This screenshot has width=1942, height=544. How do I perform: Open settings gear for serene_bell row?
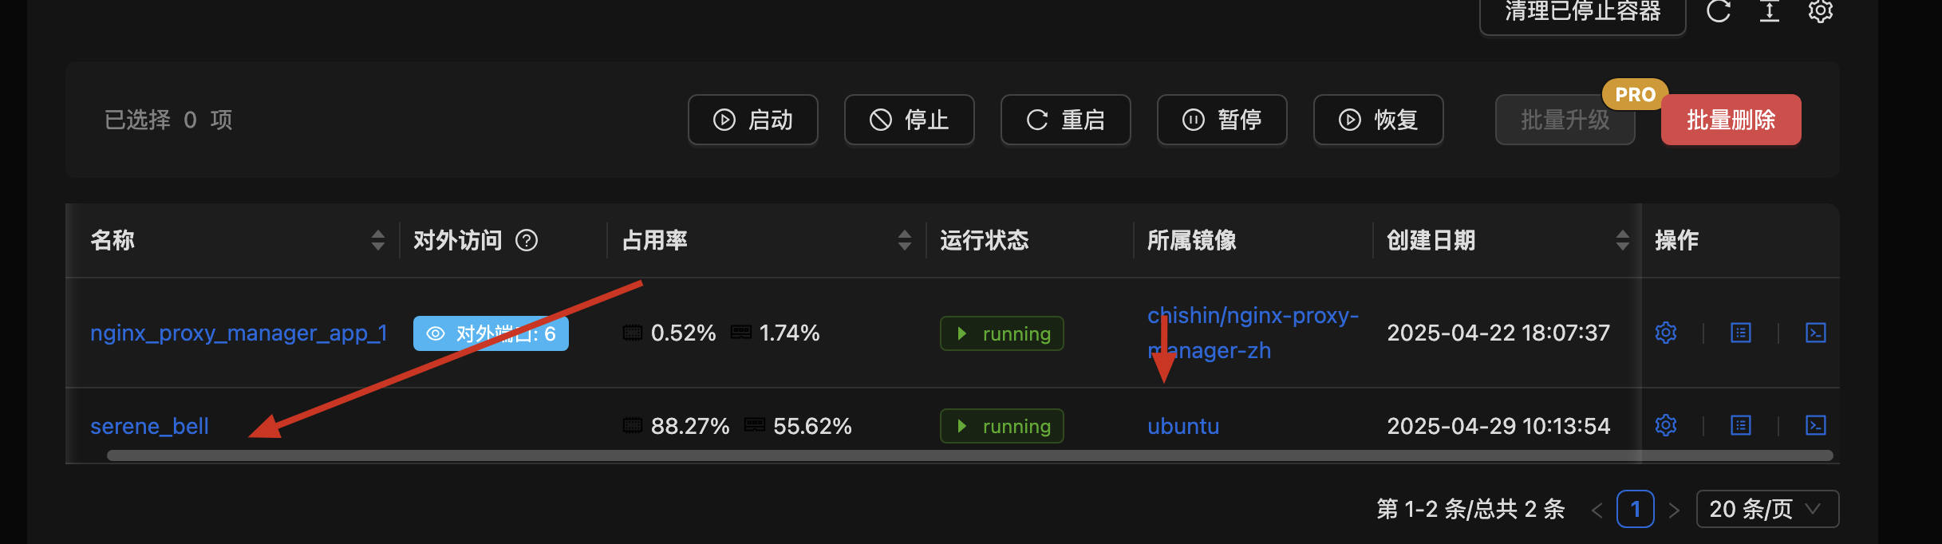[x=1665, y=425]
